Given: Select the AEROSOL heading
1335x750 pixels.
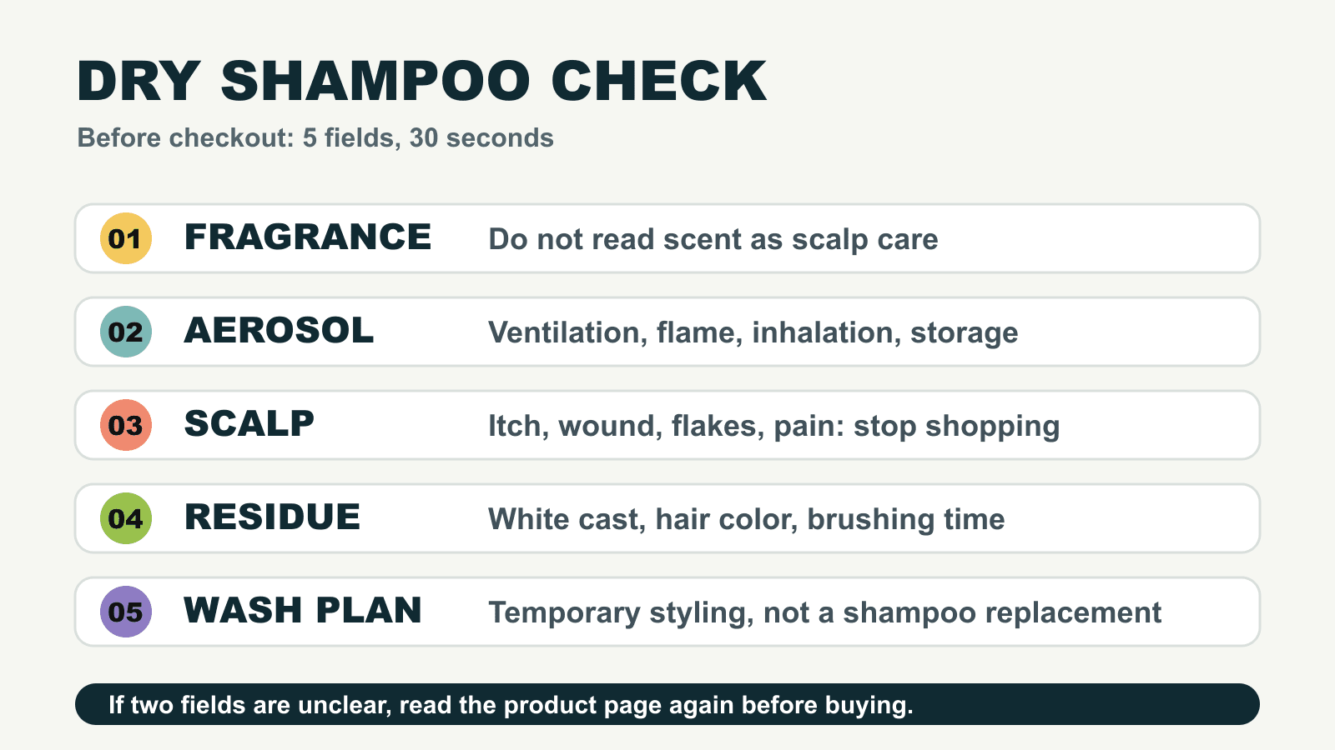Looking at the screenshot, I should point(279,331).
